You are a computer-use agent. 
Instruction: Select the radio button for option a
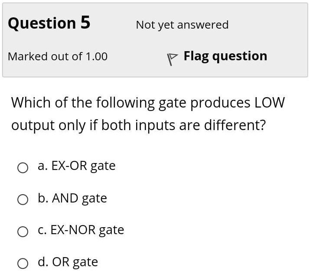click(23, 168)
